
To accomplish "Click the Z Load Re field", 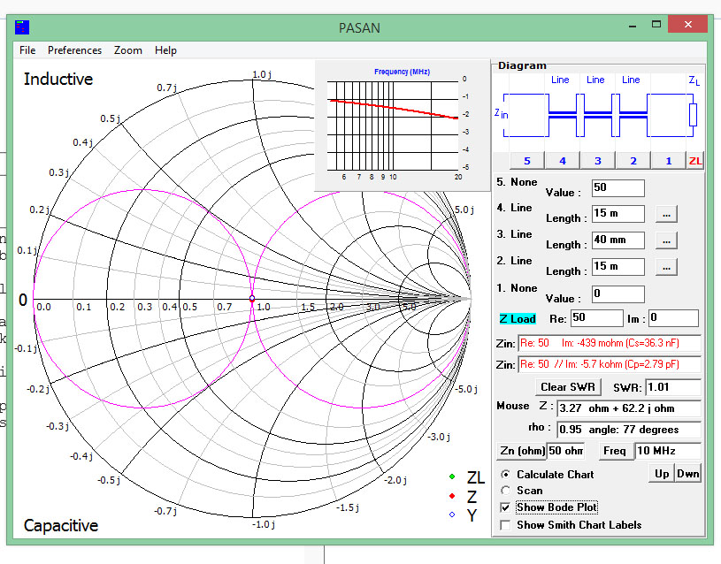I will tap(597, 318).
